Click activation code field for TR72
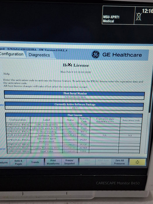This screenshot has height=204, width=153. (x=130, y=132)
